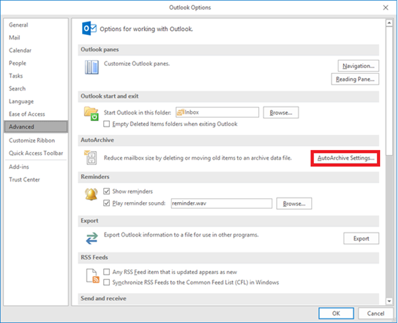Image resolution: width=398 pixels, height=323 pixels.
Task: Click the Export button
Action: coord(361,238)
